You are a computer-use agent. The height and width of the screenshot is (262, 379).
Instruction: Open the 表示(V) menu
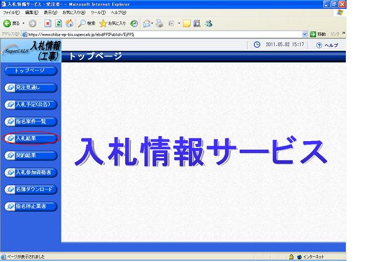click(50, 12)
